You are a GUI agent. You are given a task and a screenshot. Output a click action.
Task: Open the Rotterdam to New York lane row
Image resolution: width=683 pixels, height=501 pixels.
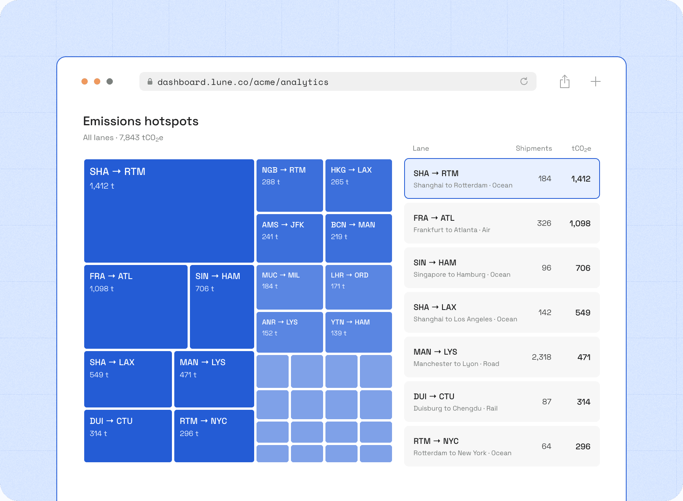[502, 446]
